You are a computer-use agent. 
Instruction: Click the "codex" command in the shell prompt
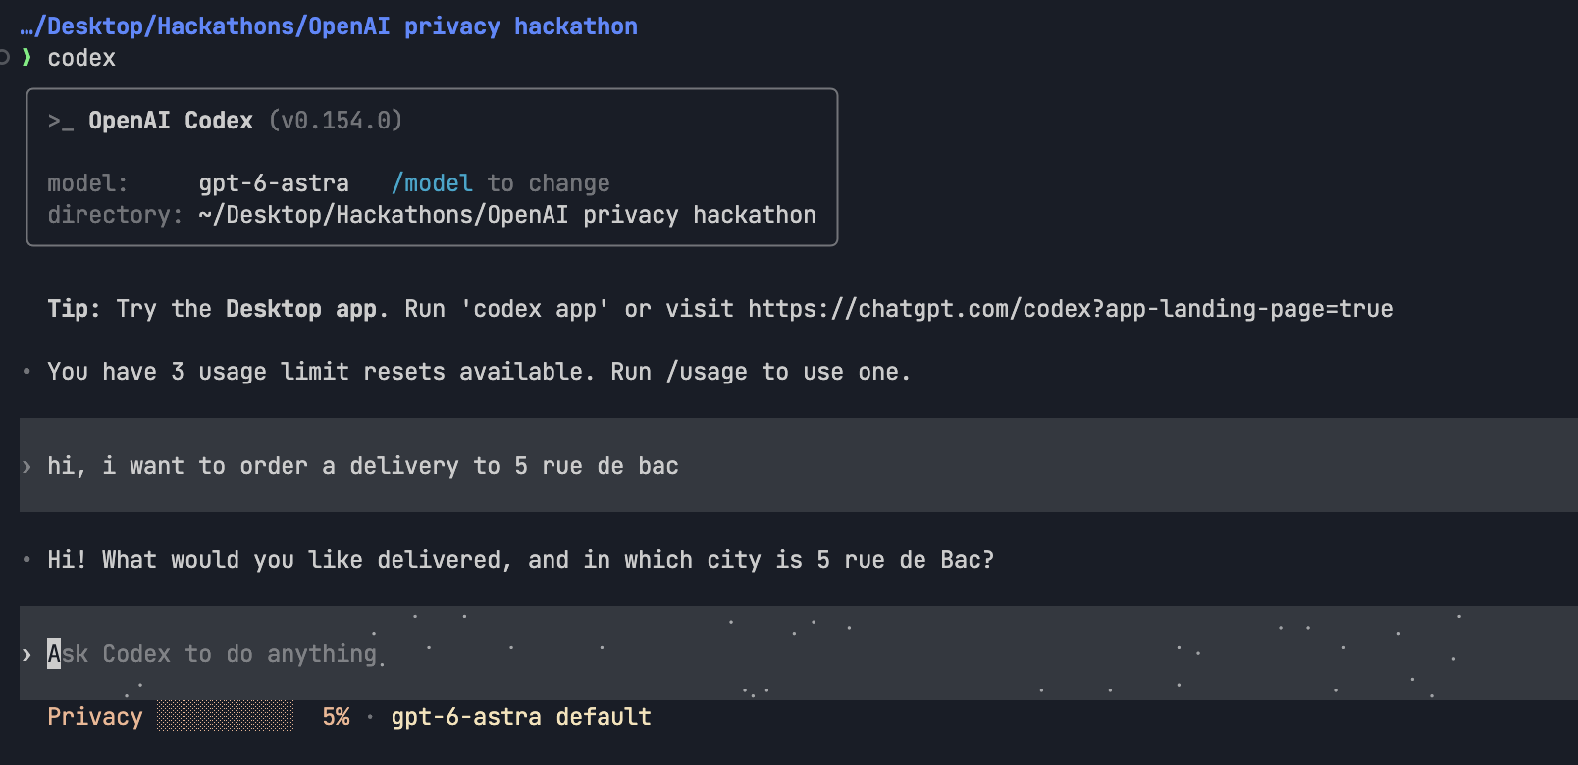pos(81,58)
